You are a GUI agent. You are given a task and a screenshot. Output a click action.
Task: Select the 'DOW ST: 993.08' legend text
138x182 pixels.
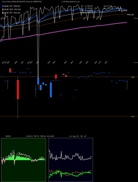click(12, 6)
